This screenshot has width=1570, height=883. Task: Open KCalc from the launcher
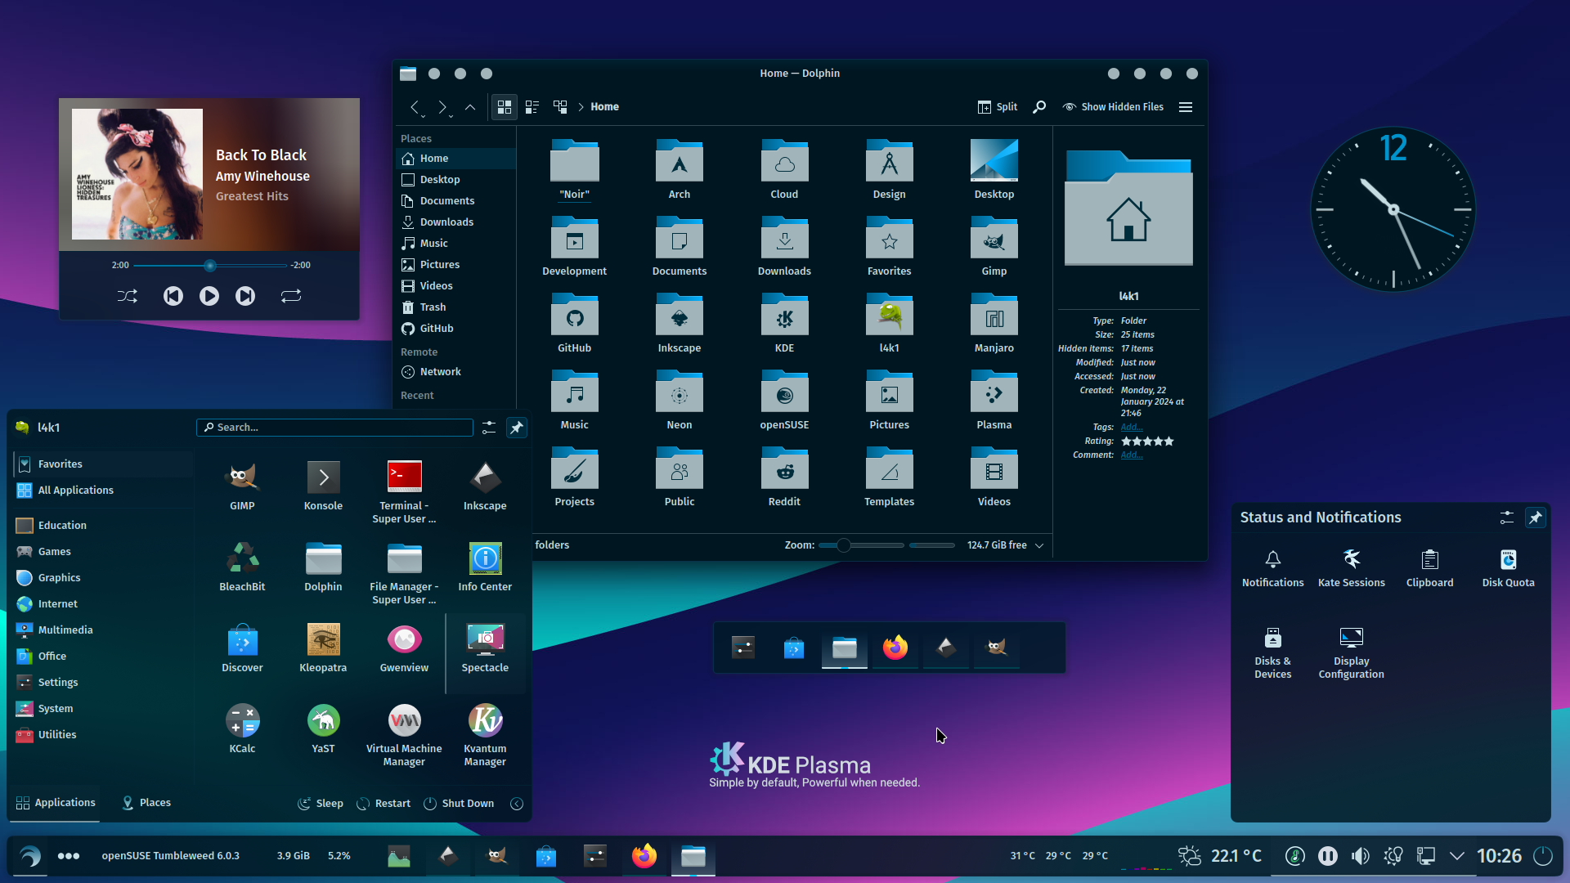[242, 728]
